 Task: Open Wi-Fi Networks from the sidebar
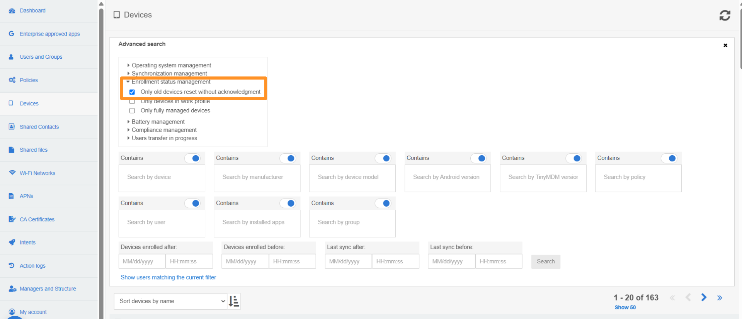coord(37,173)
